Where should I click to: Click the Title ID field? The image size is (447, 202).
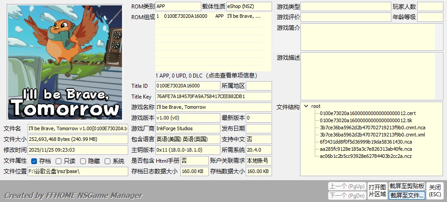pyautogui.click(x=188, y=86)
